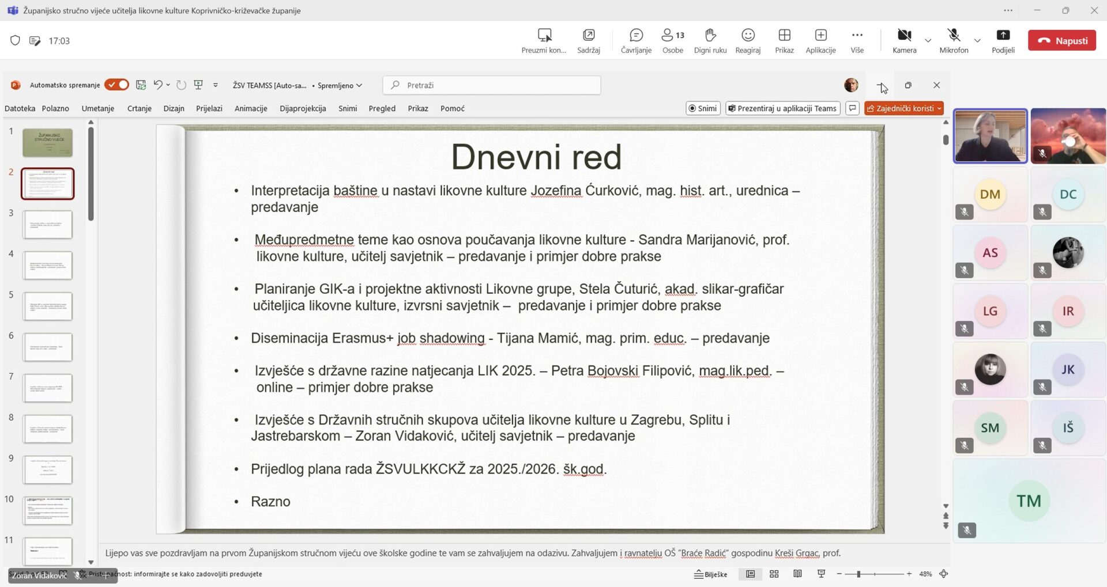Click the PowerPoint user profile picture

[x=851, y=85]
